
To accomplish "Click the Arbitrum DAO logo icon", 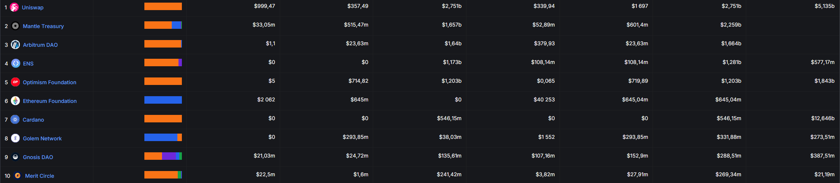I will click(x=15, y=45).
